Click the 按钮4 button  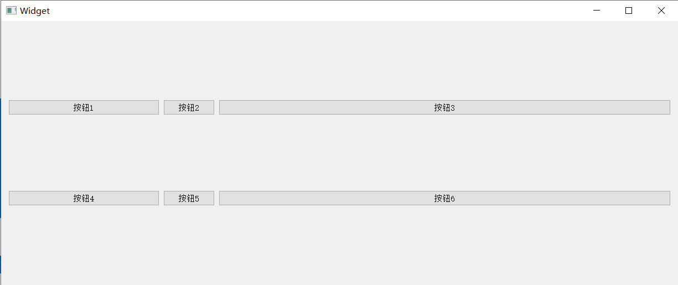click(84, 198)
